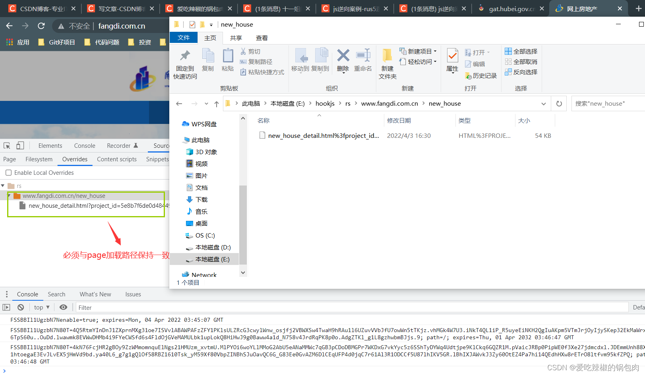Activate DevTools inspect element picker
This screenshot has height=375, width=645.
tap(7, 145)
